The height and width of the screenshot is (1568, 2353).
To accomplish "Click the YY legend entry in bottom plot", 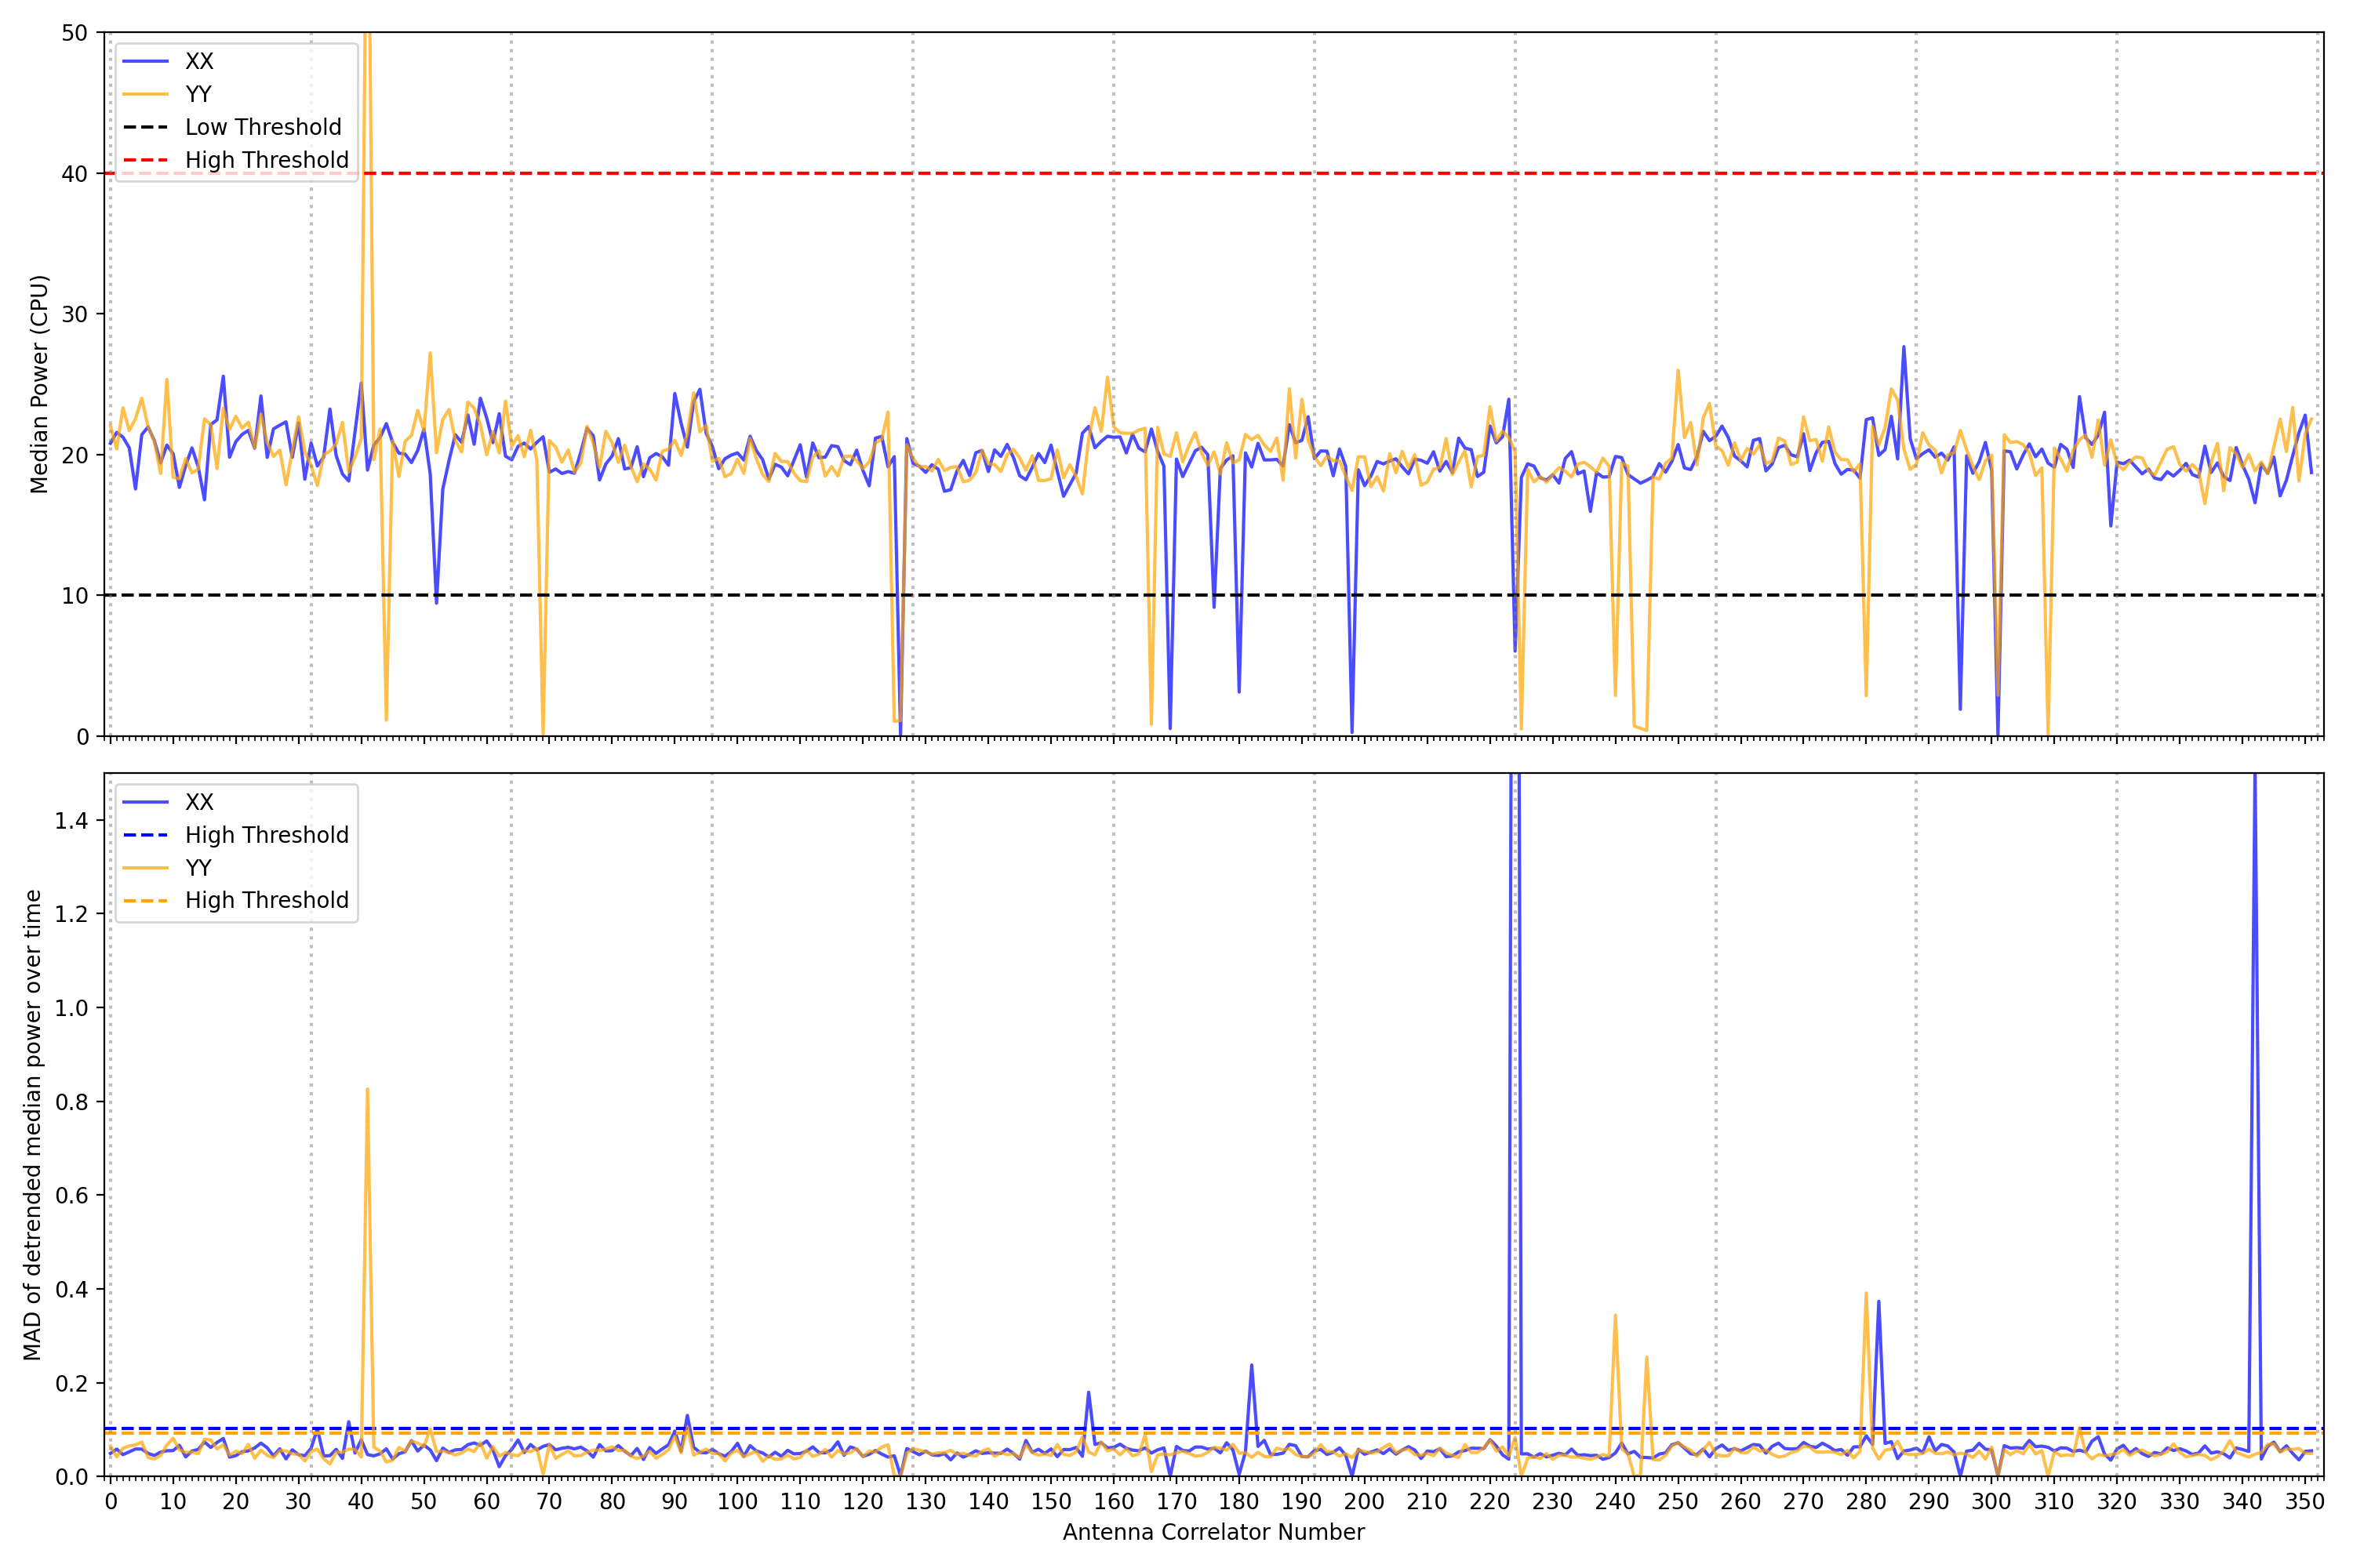I will tap(198, 868).
